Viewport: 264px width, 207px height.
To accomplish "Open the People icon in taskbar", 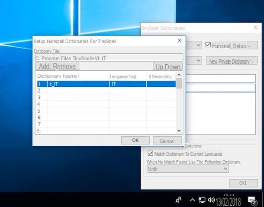I will (x=178, y=200).
